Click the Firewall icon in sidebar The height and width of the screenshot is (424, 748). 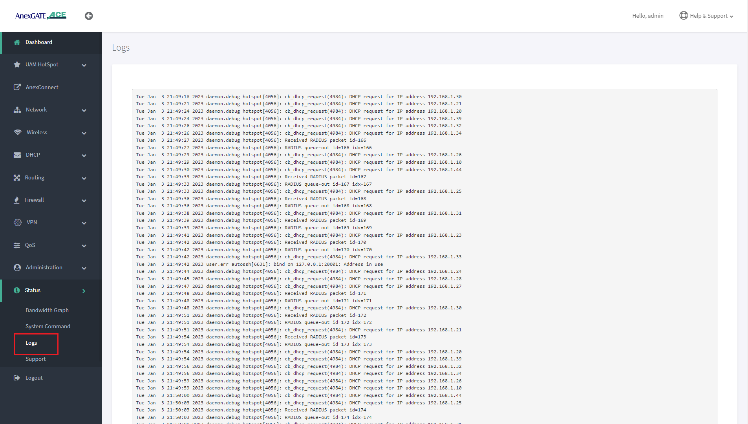coord(16,200)
